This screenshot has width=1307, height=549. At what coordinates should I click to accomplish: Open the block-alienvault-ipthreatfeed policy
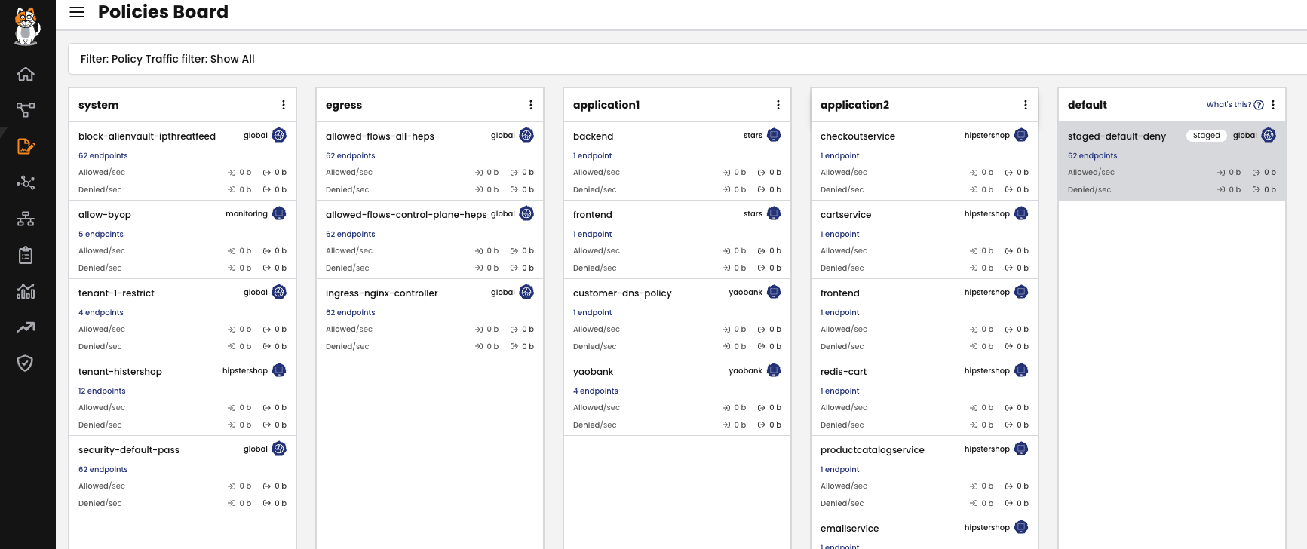tap(147, 136)
